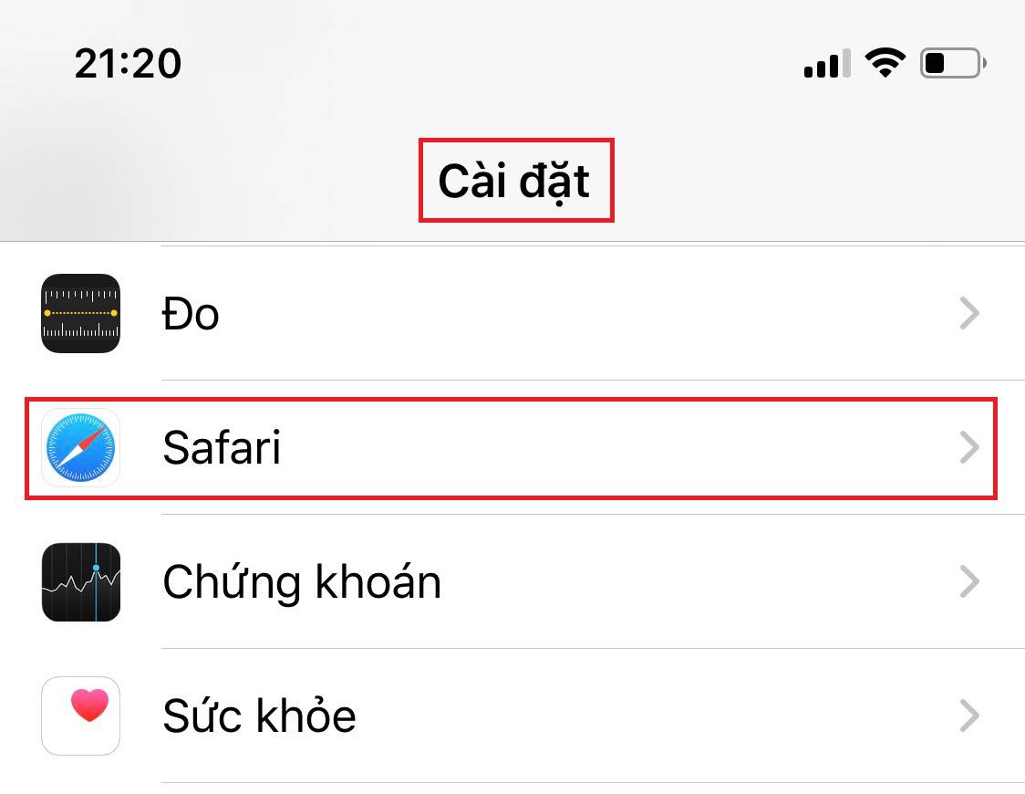Select the Đo (Measure) app icon
Viewport: 1025px width, 794px height.
[x=80, y=314]
